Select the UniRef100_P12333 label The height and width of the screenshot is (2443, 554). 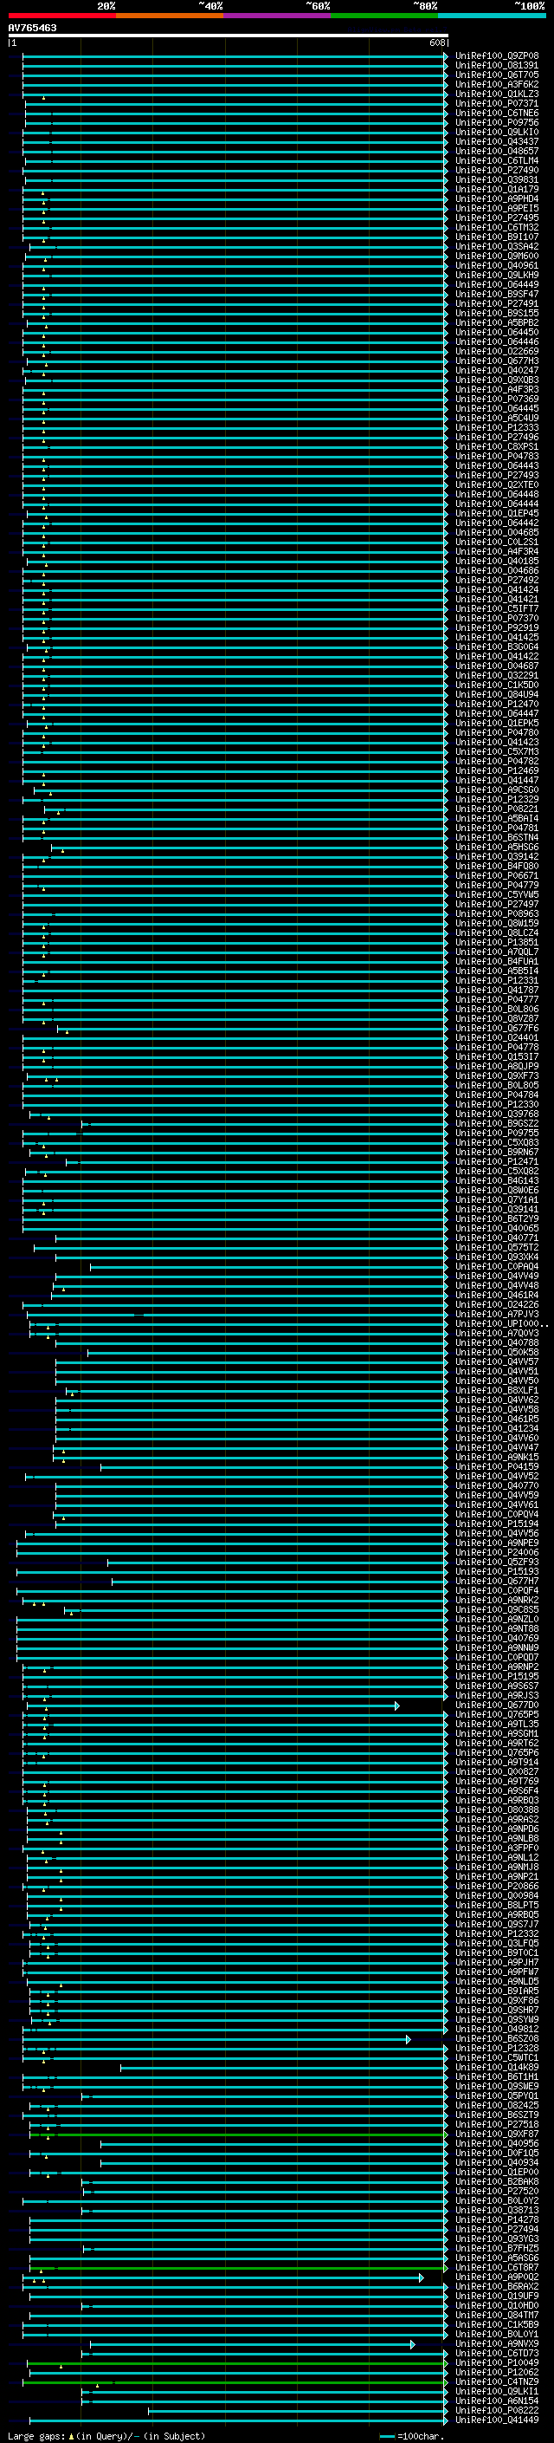tap(496, 428)
